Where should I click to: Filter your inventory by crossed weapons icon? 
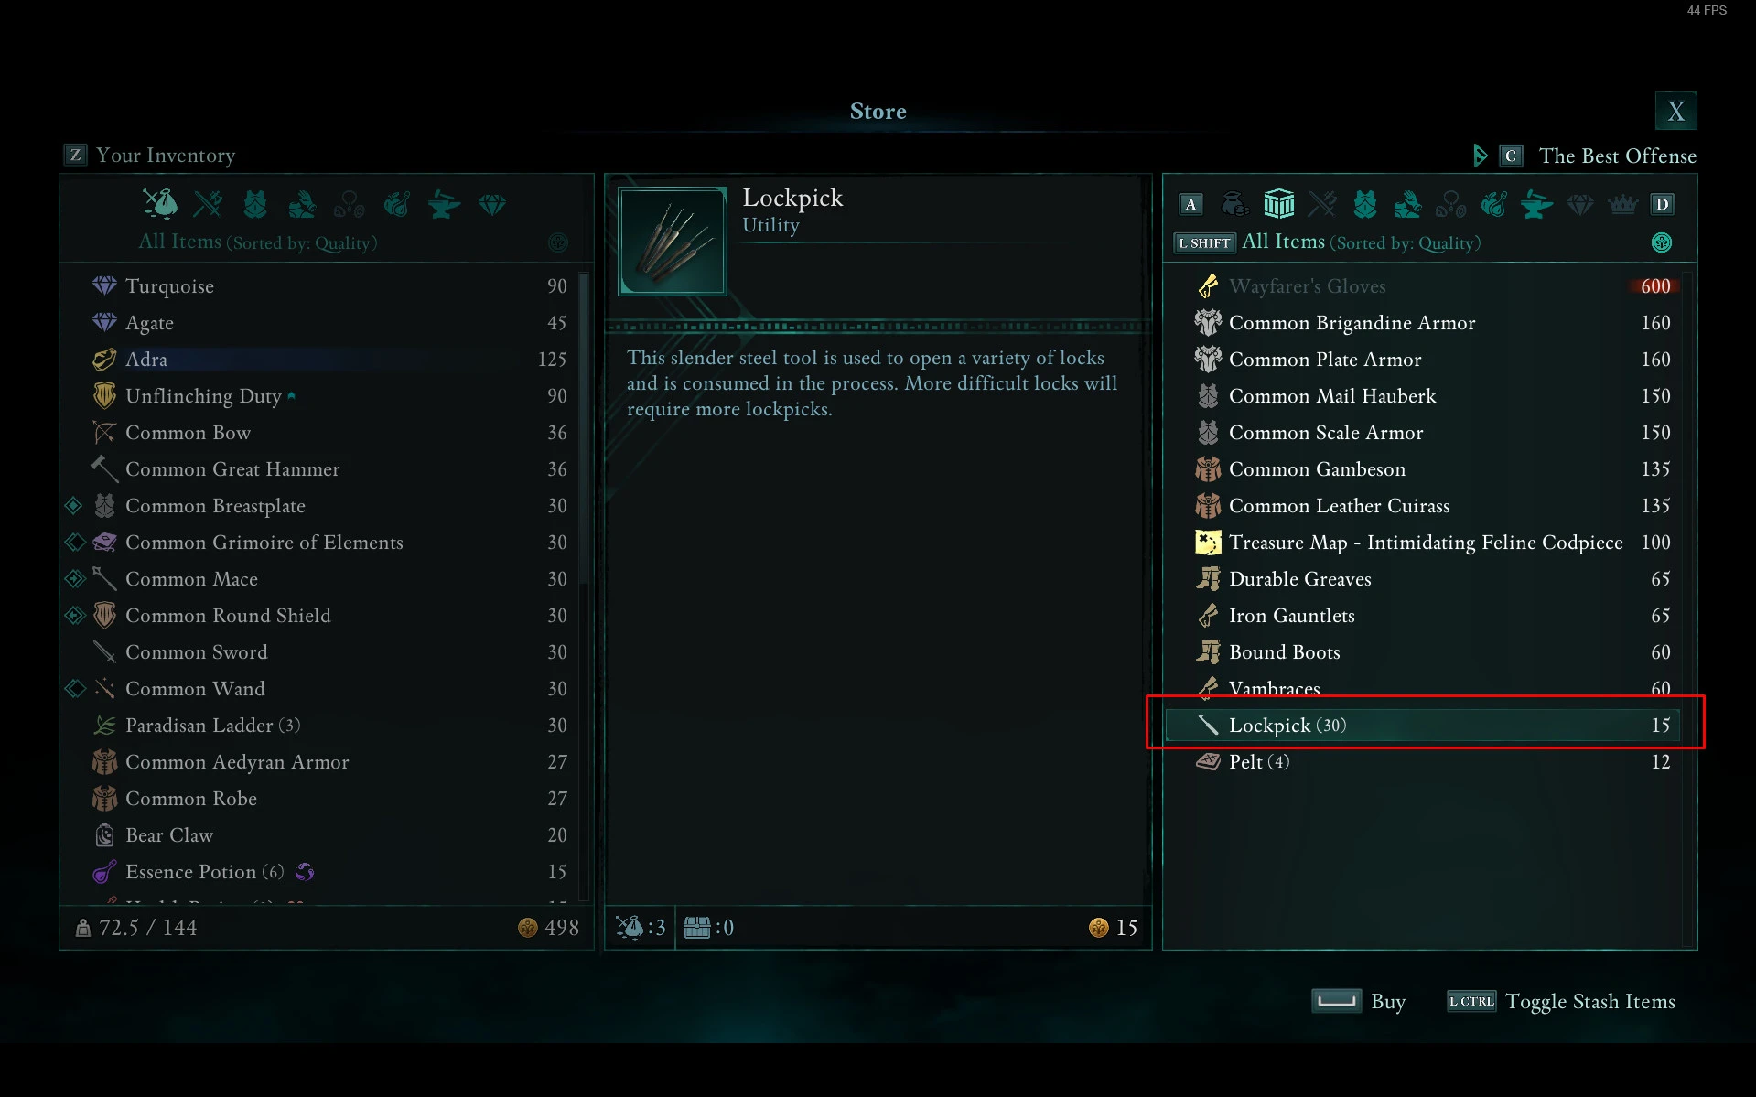[208, 203]
